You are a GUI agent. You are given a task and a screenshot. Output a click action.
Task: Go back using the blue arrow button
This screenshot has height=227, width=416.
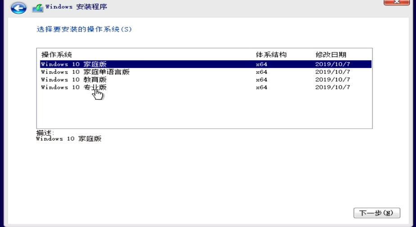[x=18, y=8]
